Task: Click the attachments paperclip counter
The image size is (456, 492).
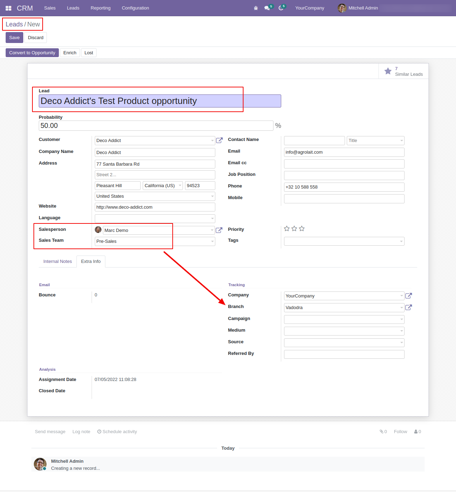Action: [x=383, y=432]
